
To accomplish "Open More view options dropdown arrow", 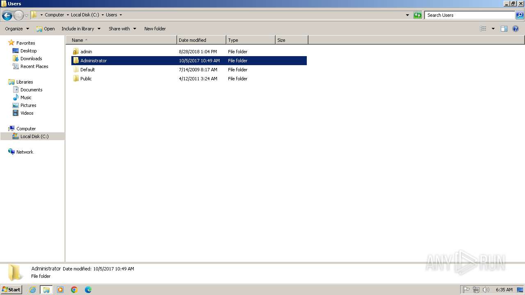I will 493,29.
